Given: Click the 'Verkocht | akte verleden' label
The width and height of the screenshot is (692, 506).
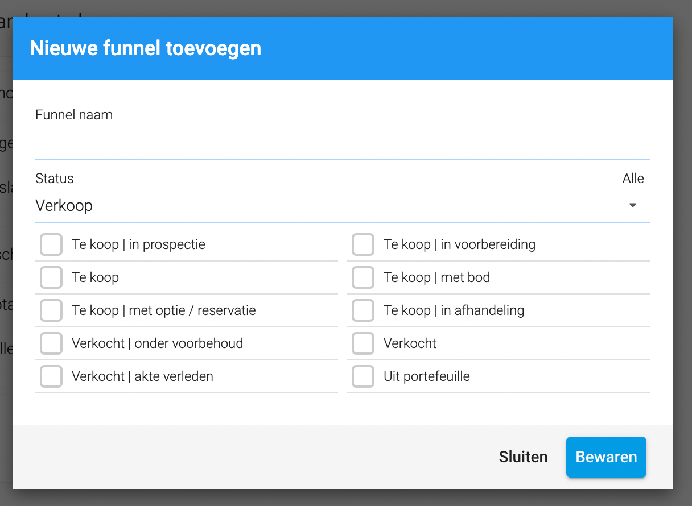Looking at the screenshot, I should pyautogui.click(x=142, y=377).
